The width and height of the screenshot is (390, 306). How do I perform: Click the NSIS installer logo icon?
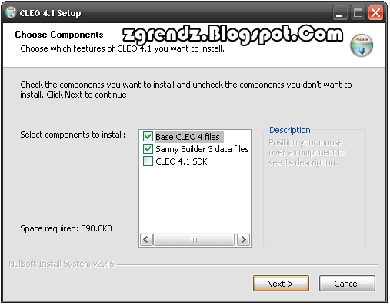point(362,45)
